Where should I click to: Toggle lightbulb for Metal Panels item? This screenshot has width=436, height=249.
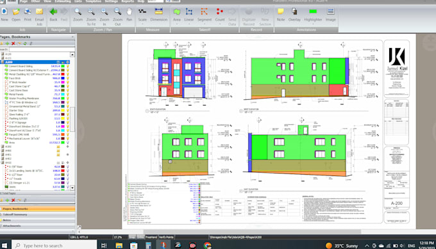pyautogui.click(x=67, y=94)
